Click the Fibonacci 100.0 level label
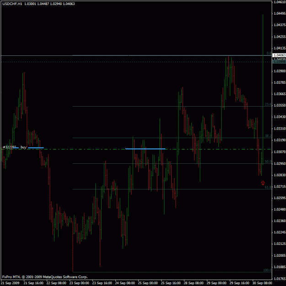The height and width of the screenshot is (286, 286). click(267, 270)
